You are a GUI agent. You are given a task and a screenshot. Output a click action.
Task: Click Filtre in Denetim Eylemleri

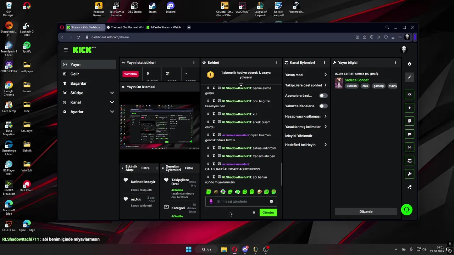(189, 168)
